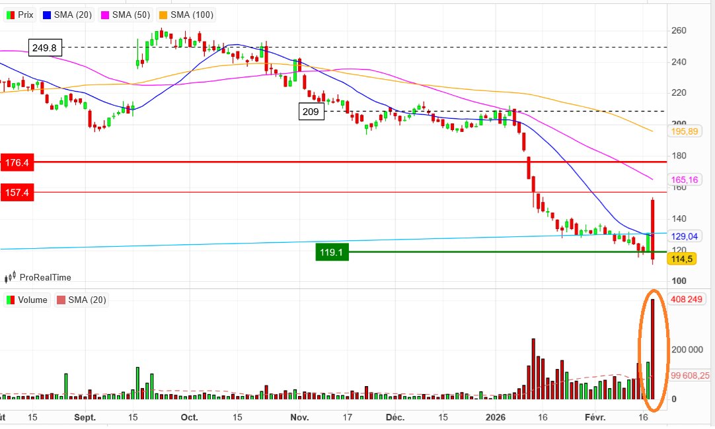Click the ProRealTime candlestick logo icon

[x=10, y=277]
